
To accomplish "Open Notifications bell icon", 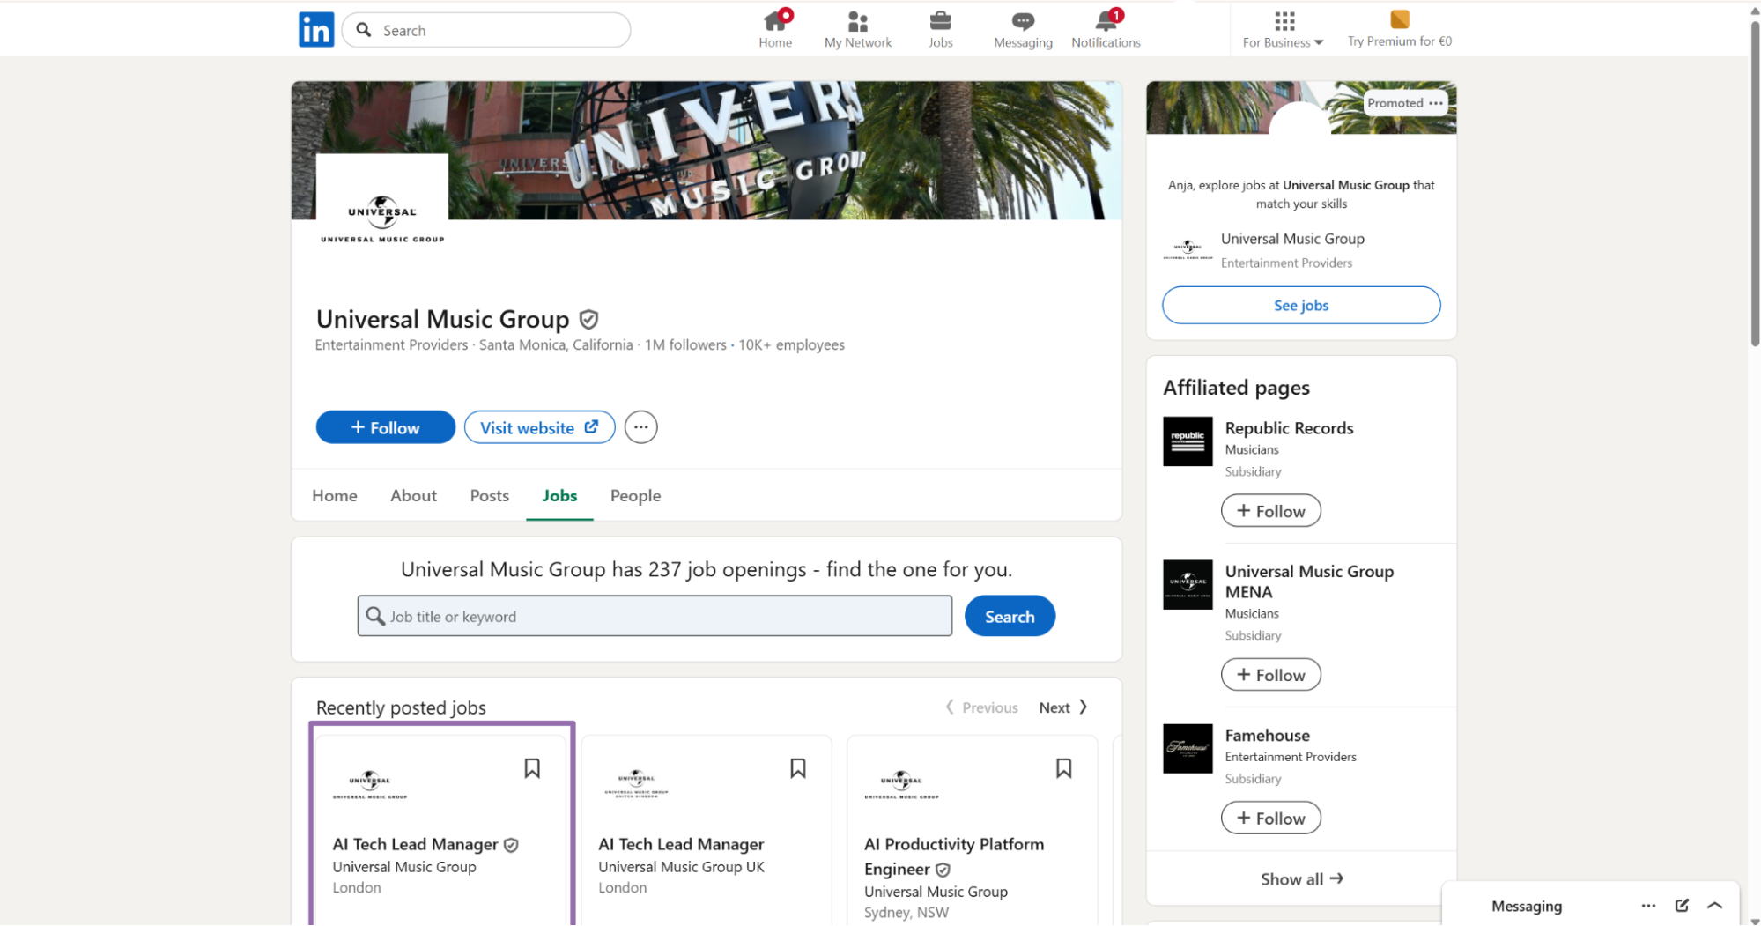I will pyautogui.click(x=1106, y=30).
